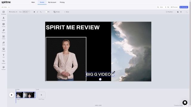Open the Templates panel in sidebar
Image resolution: width=191 pixels, height=107 pixels.
(4, 12)
